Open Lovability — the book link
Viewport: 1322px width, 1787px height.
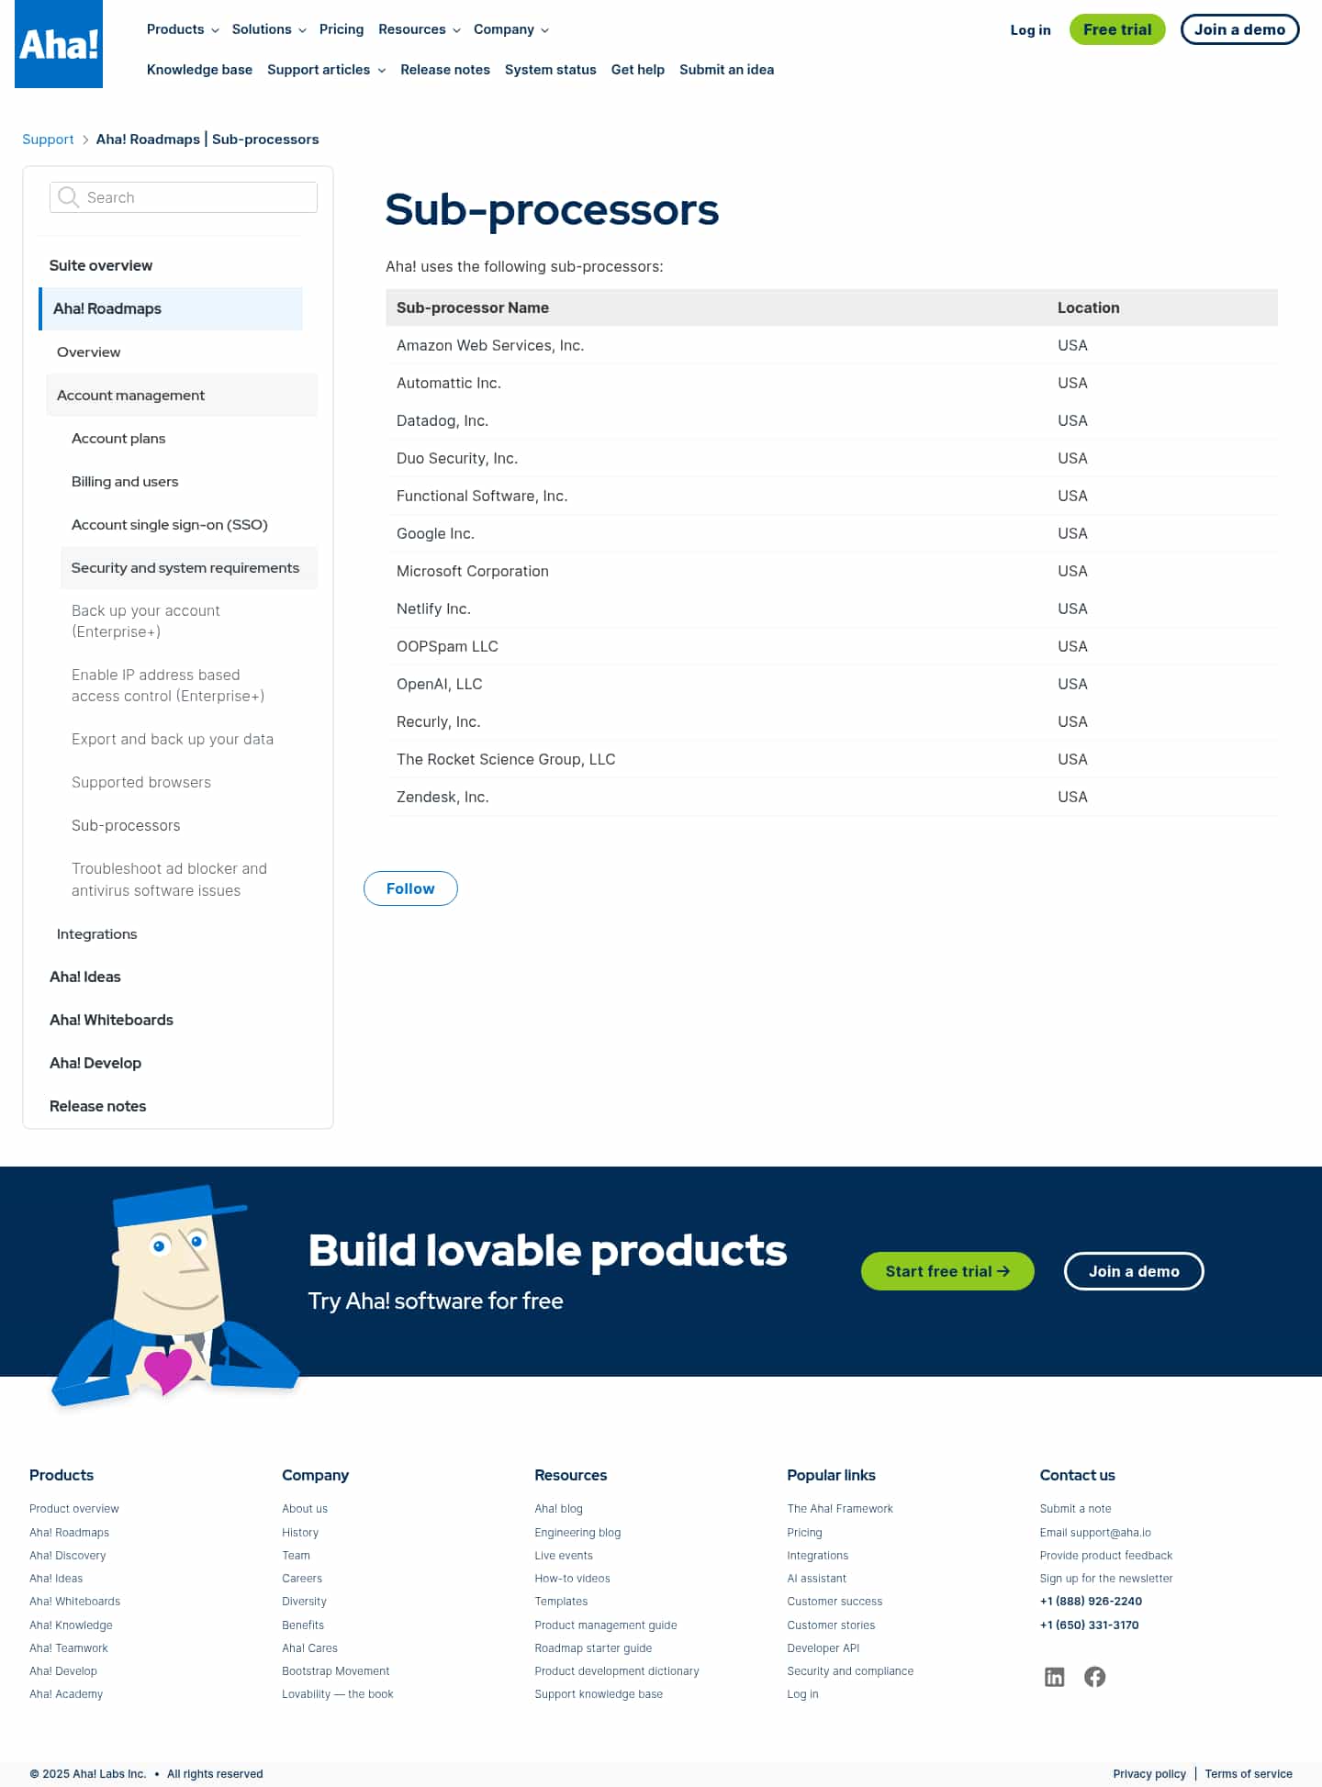(x=338, y=1694)
